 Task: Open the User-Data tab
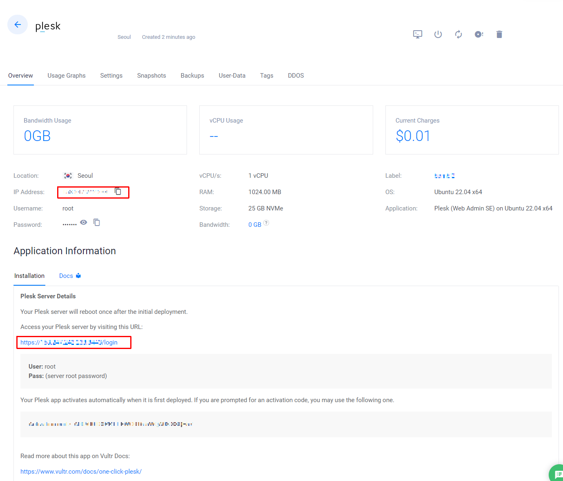[x=232, y=76]
